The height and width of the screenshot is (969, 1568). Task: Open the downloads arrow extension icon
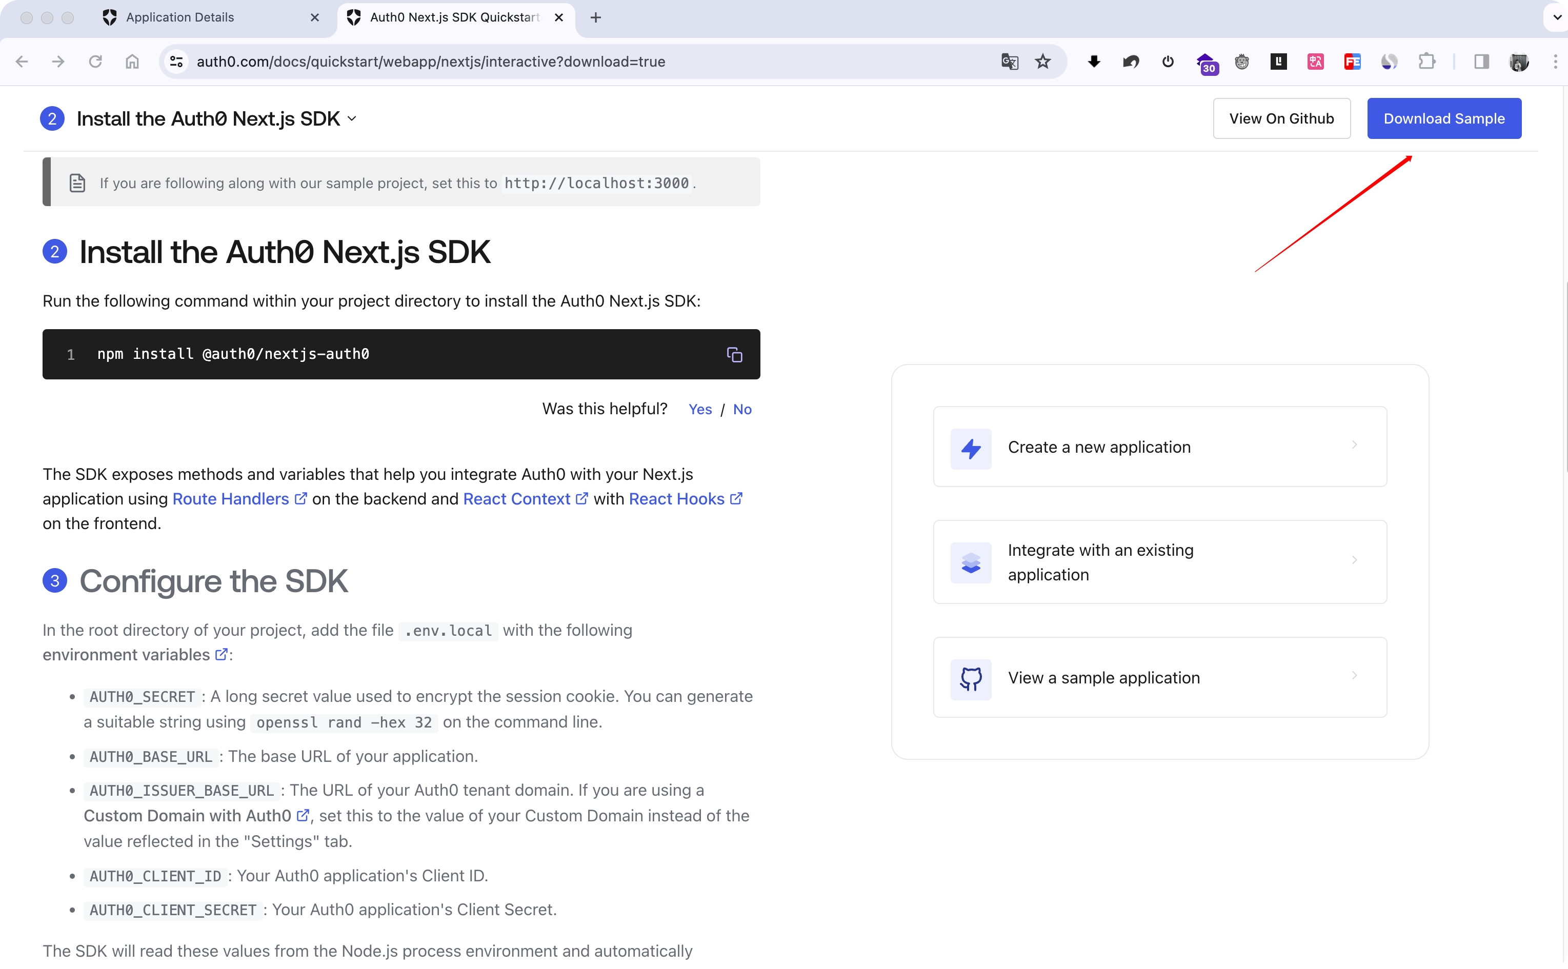pos(1094,62)
